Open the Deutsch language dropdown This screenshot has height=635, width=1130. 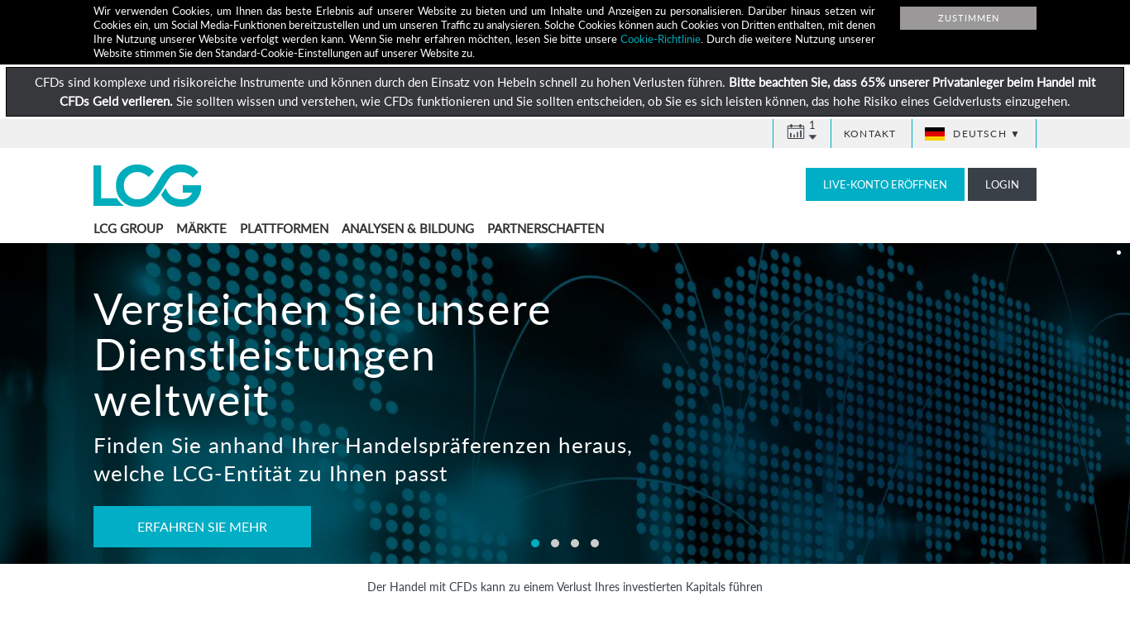(x=974, y=134)
